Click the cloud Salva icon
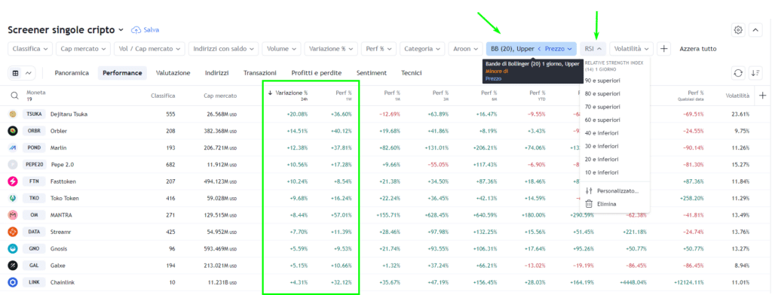The image size is (772, 295). (136, 30)
